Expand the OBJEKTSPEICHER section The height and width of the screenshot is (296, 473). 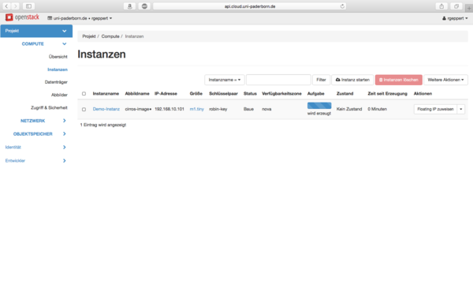(39, 134)
